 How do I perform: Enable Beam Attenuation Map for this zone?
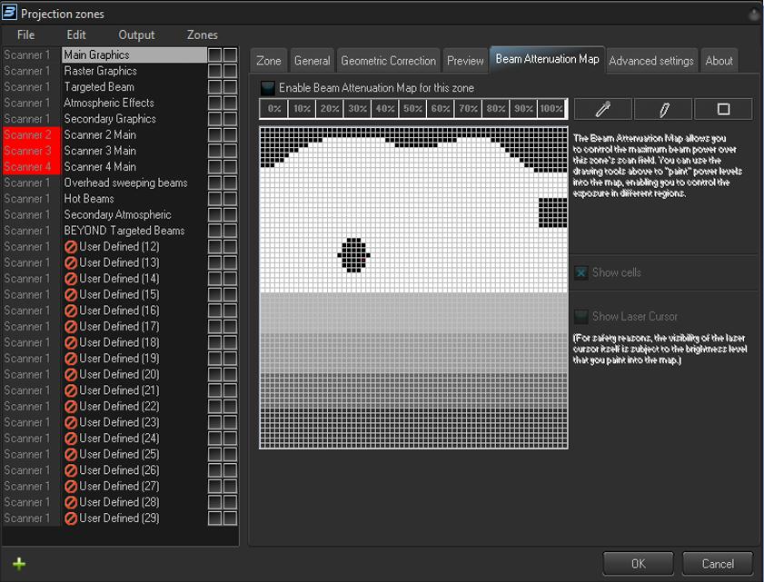point(268,88)
